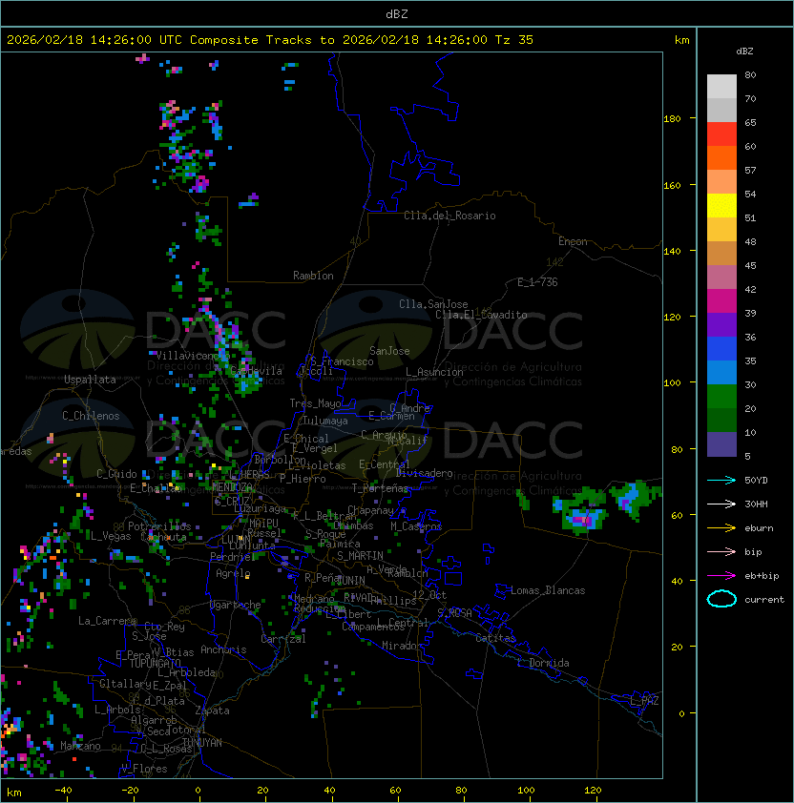
Task: Click the 'C_Chilenos' place label
Action: [91, 416]
